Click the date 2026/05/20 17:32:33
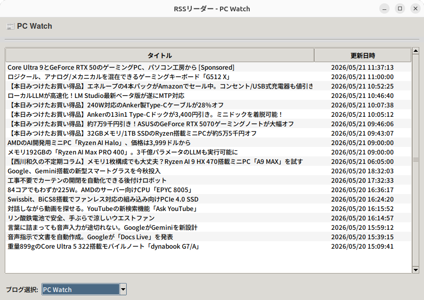Image resolution: width=424 pixels, height=300 pixels. tap(362, 180)
